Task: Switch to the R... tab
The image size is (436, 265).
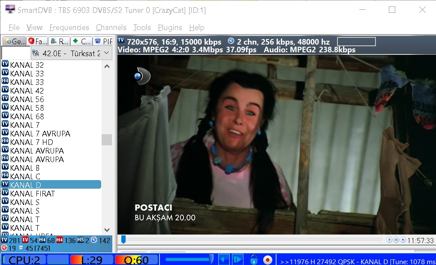Action: 60,42
